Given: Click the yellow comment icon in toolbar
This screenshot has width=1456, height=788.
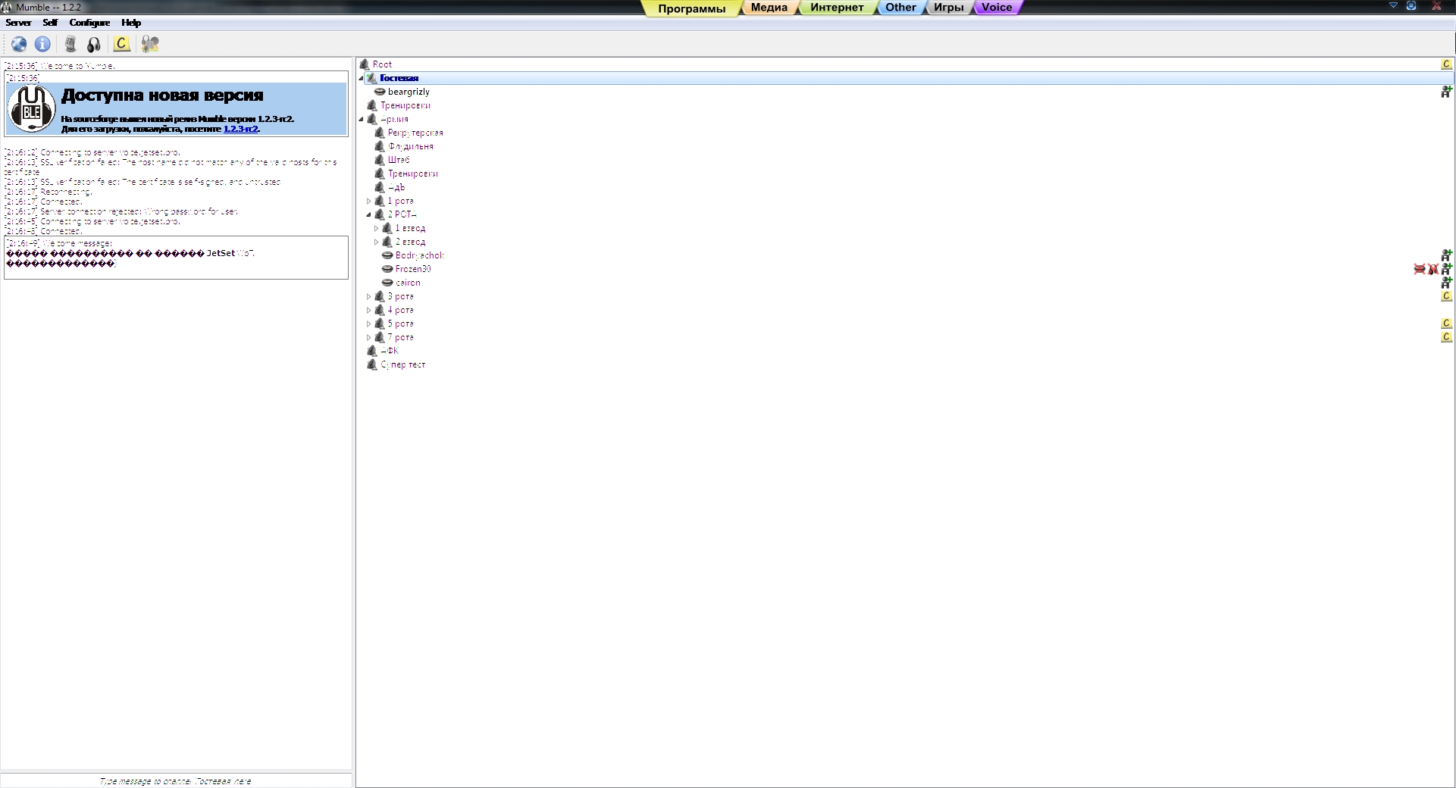Looking at the screenshot, I should click(121, 44).
